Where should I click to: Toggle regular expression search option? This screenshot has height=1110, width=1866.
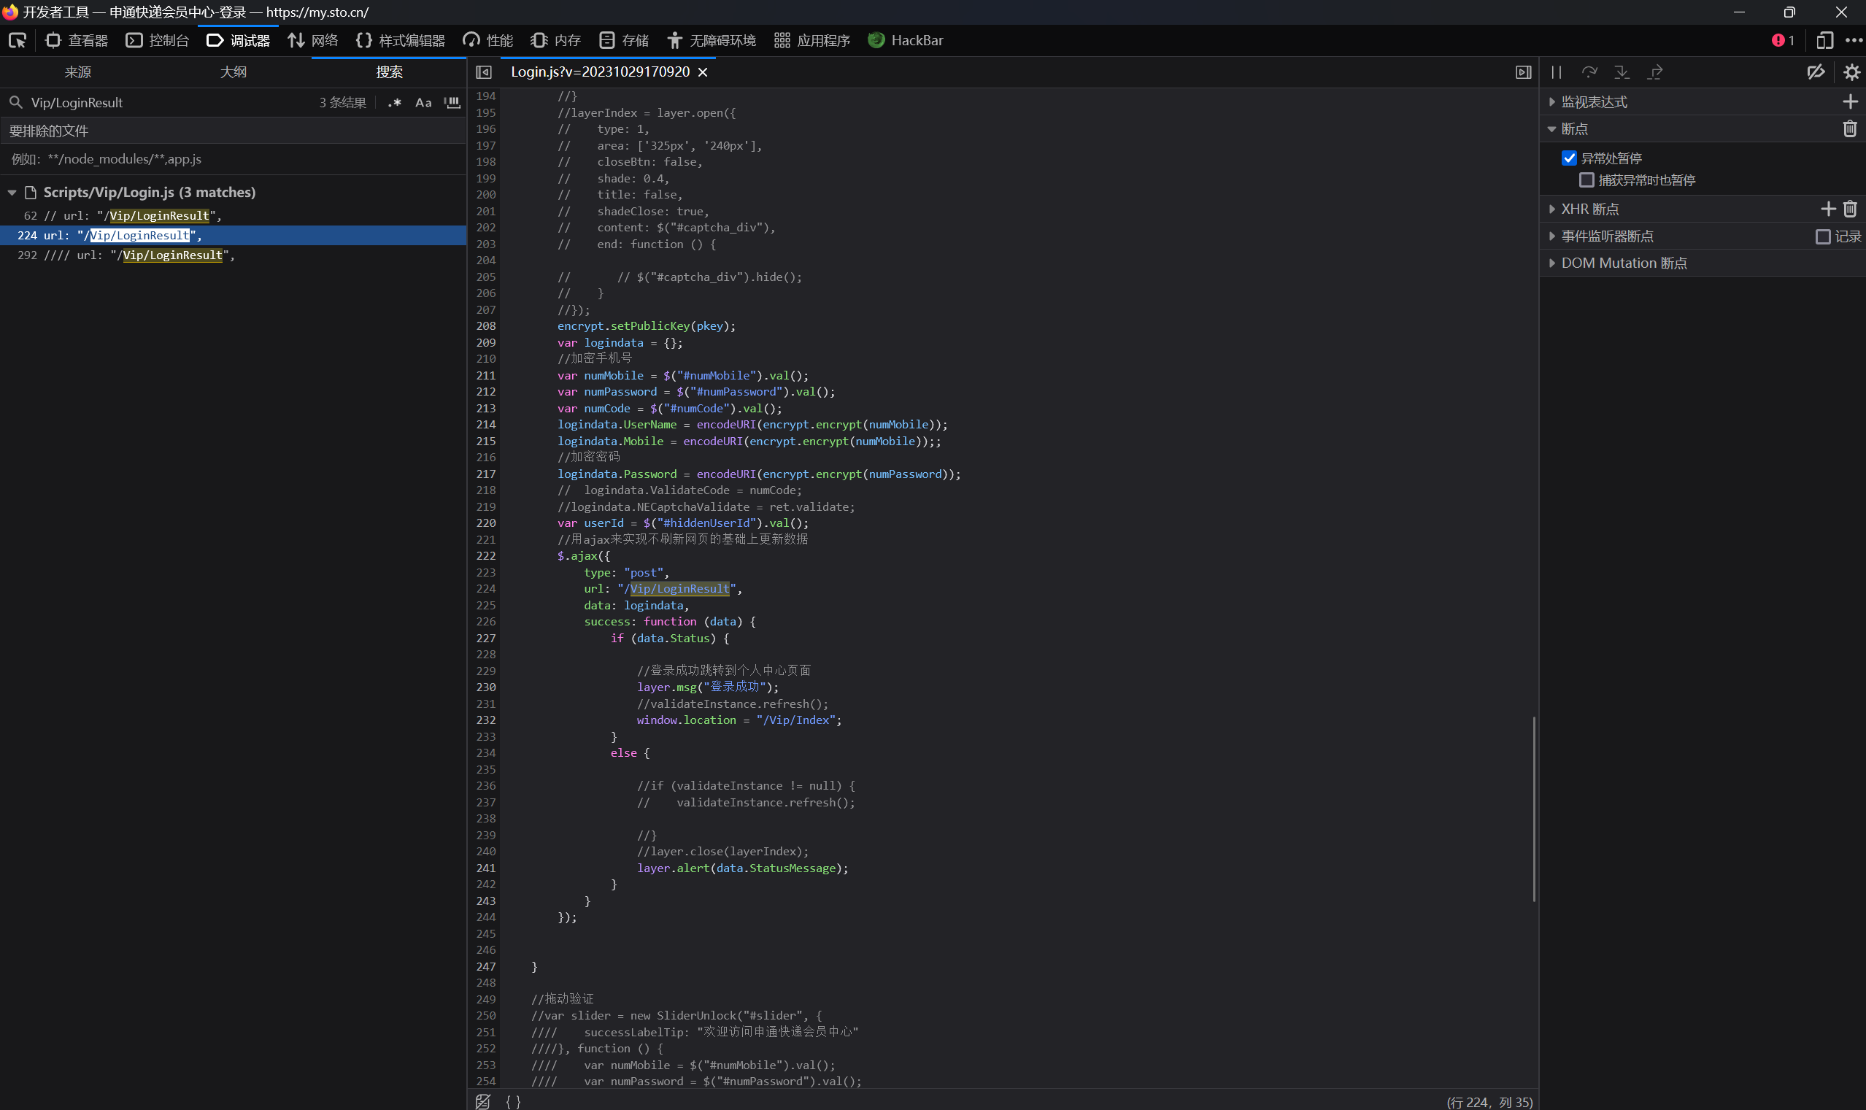coord(394,102)
